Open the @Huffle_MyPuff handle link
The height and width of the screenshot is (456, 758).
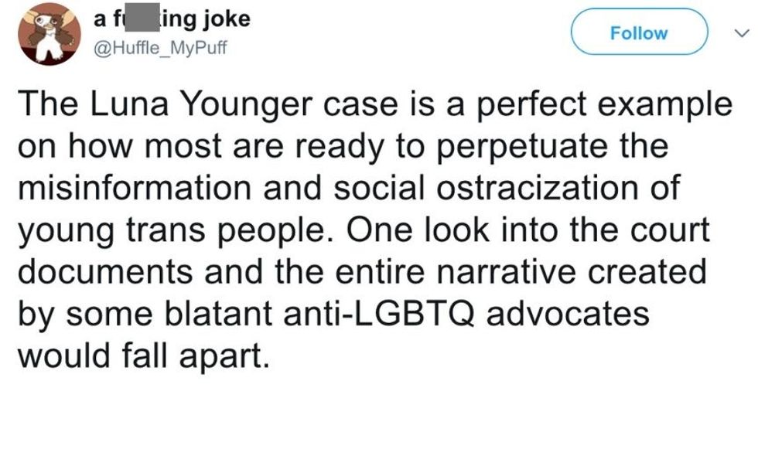click(159, 48)
